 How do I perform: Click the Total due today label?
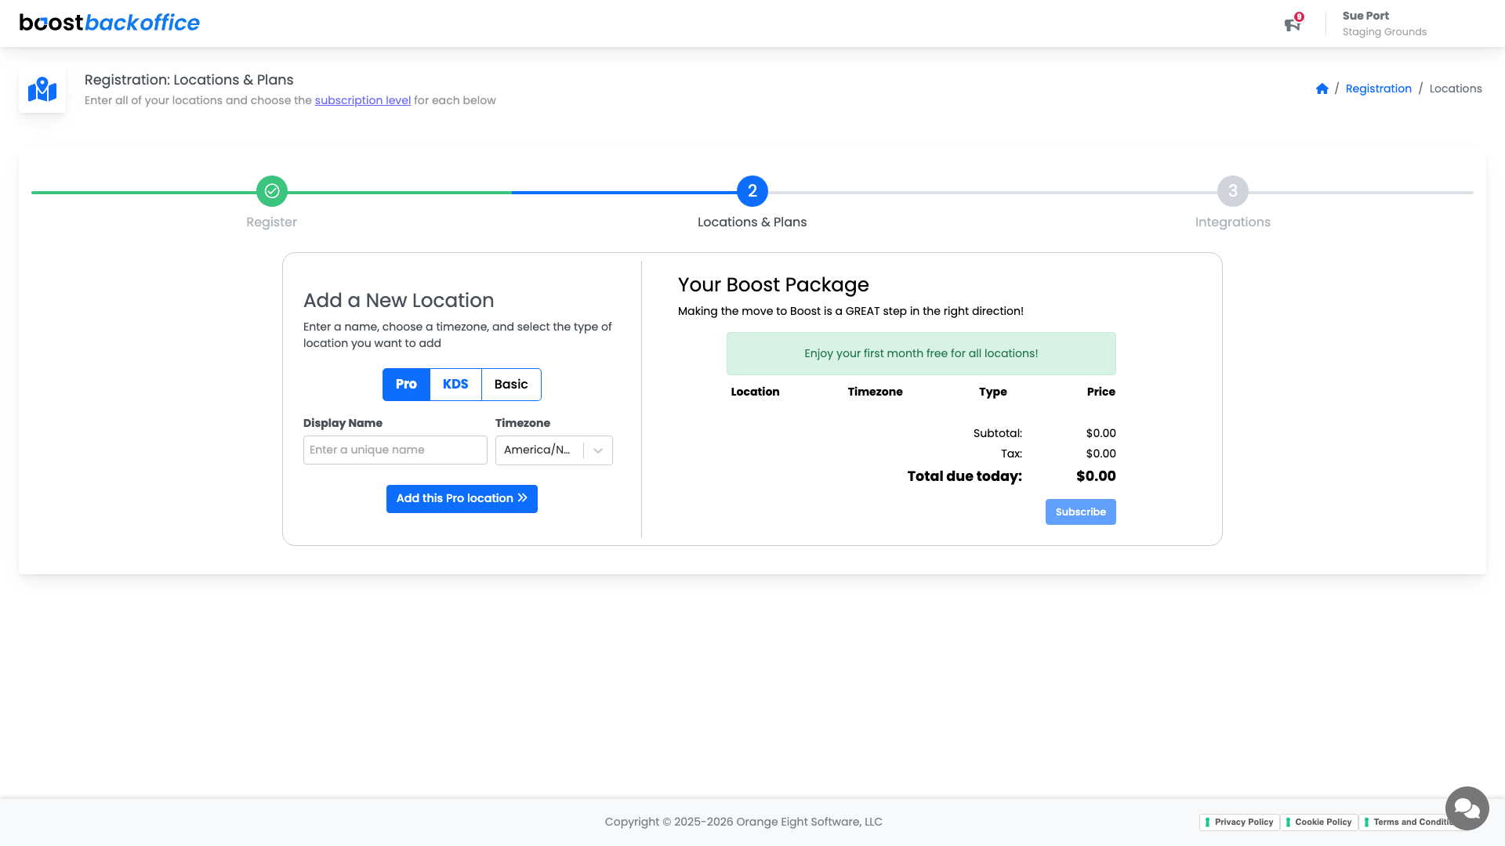pos(964,476)
